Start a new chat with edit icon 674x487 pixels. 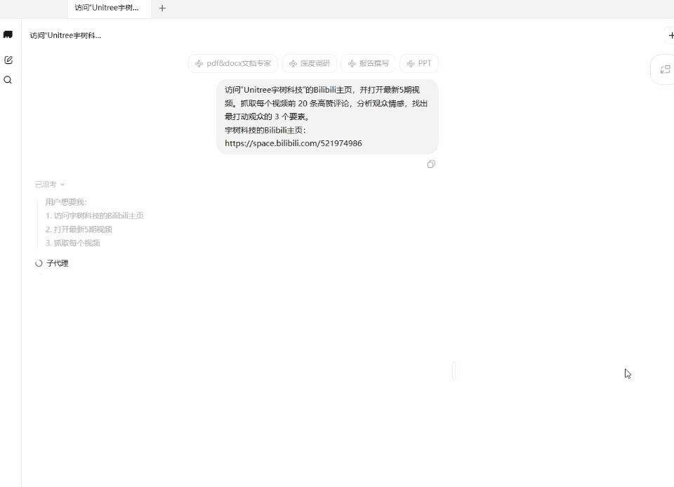click(x=8, y=60)
